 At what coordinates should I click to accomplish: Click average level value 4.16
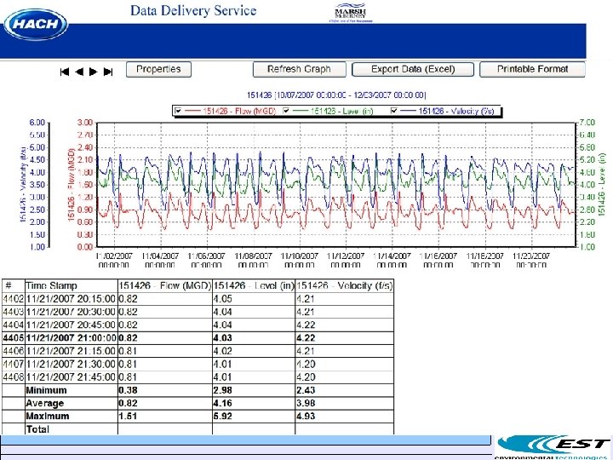pyautogui.click(x=223, y=403)
